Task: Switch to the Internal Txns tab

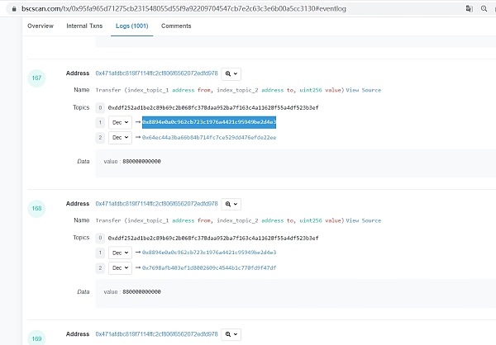Action: 84,26
